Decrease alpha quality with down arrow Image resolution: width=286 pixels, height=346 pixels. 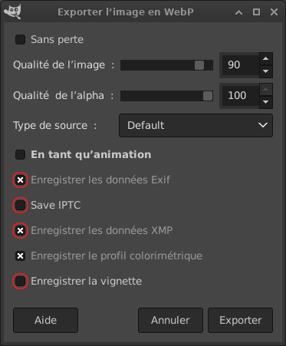(266, 102)
